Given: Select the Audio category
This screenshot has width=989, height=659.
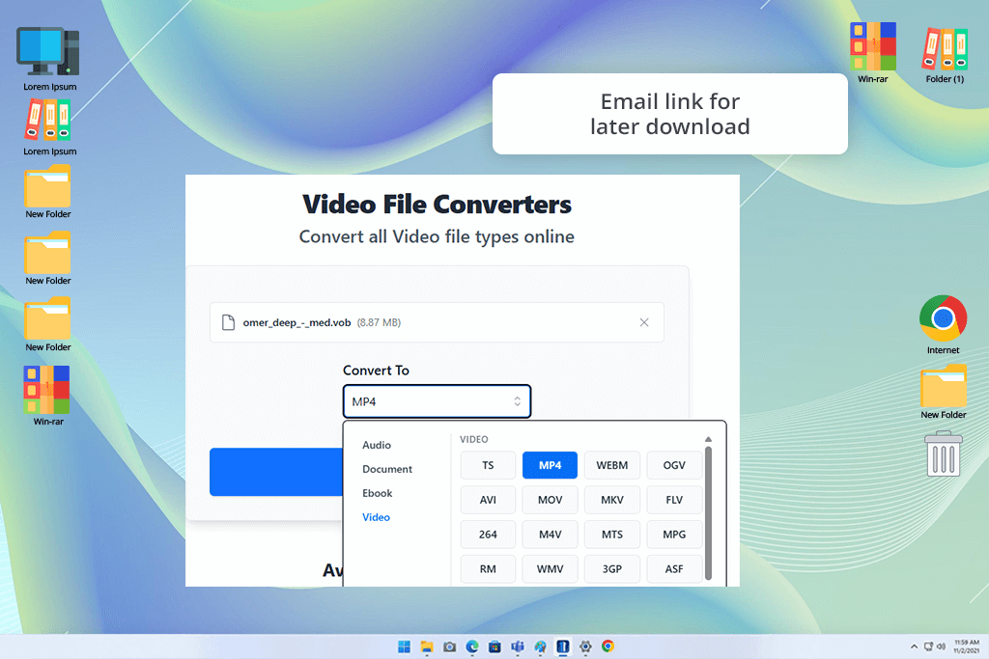Looking at the screenshot, I should pos(377,445).
